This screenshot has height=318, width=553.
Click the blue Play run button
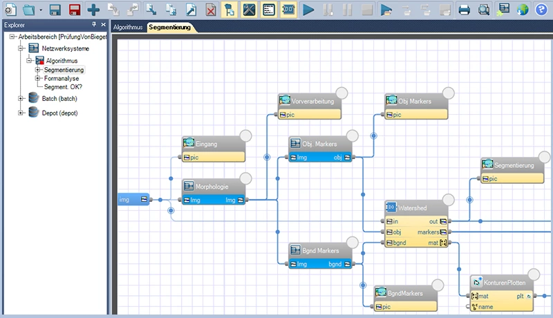(x=309, y=10)
